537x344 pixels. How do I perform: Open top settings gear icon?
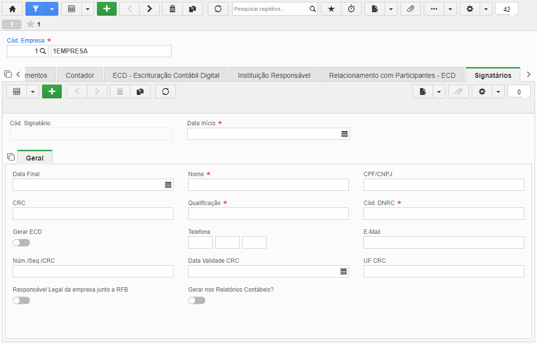pyautogui.click(x=470, y=9)
